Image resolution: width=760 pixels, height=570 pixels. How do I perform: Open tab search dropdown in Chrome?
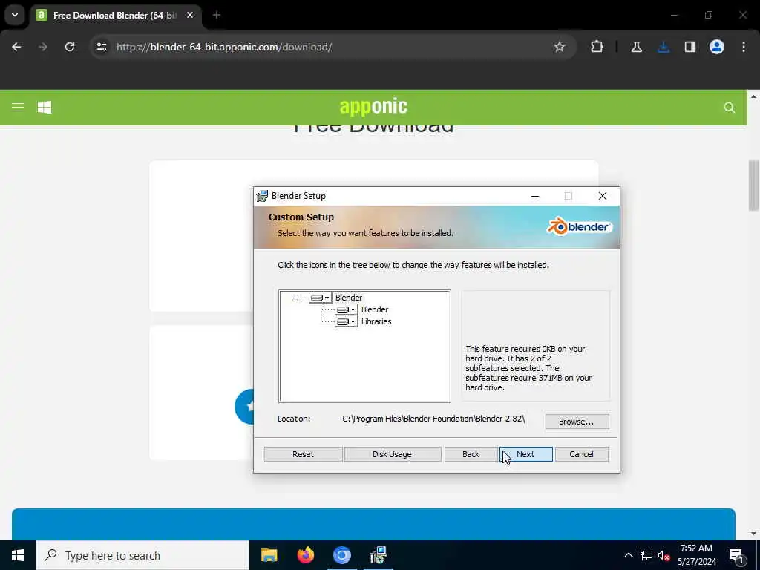pyautogui.click(x=15, y=15)
